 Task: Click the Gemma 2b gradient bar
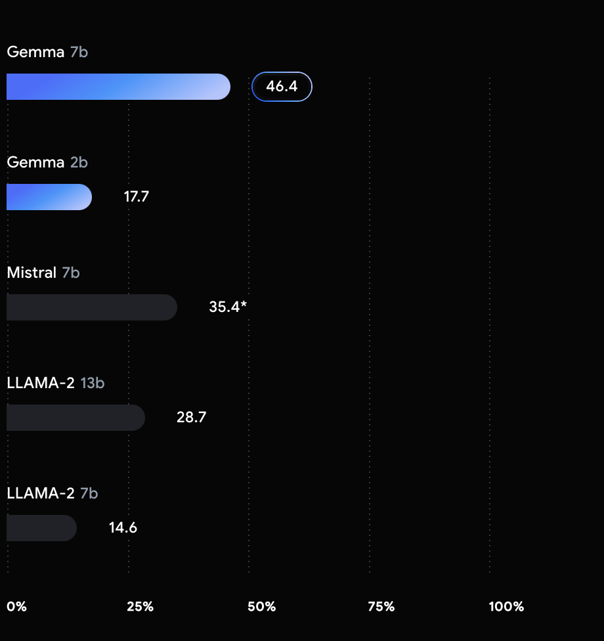click(49, 197)
